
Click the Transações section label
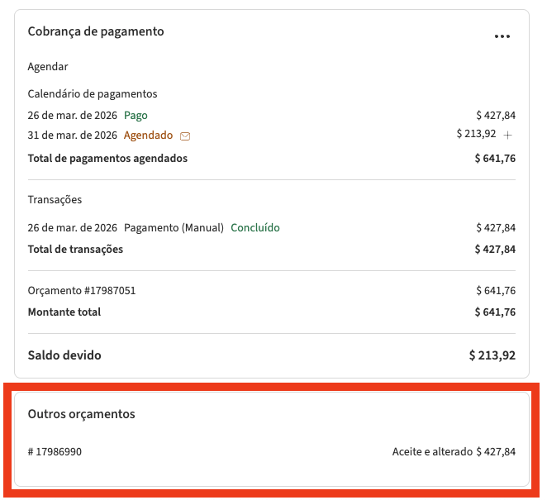[55, 199]
